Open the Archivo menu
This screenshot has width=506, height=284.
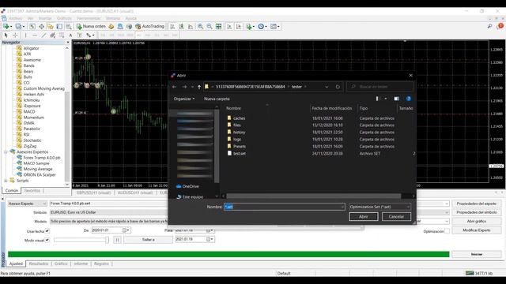point(16,18)
